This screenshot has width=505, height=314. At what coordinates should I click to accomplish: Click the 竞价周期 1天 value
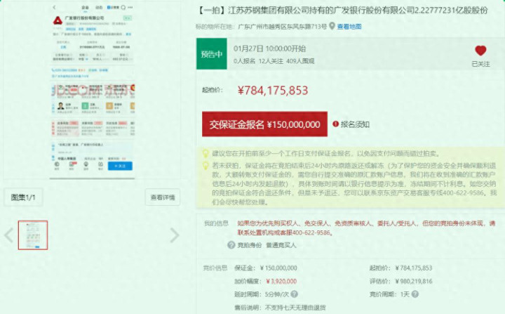(x=405, y=294)
